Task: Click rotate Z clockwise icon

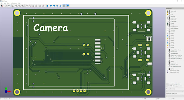Action: [40, 6]
